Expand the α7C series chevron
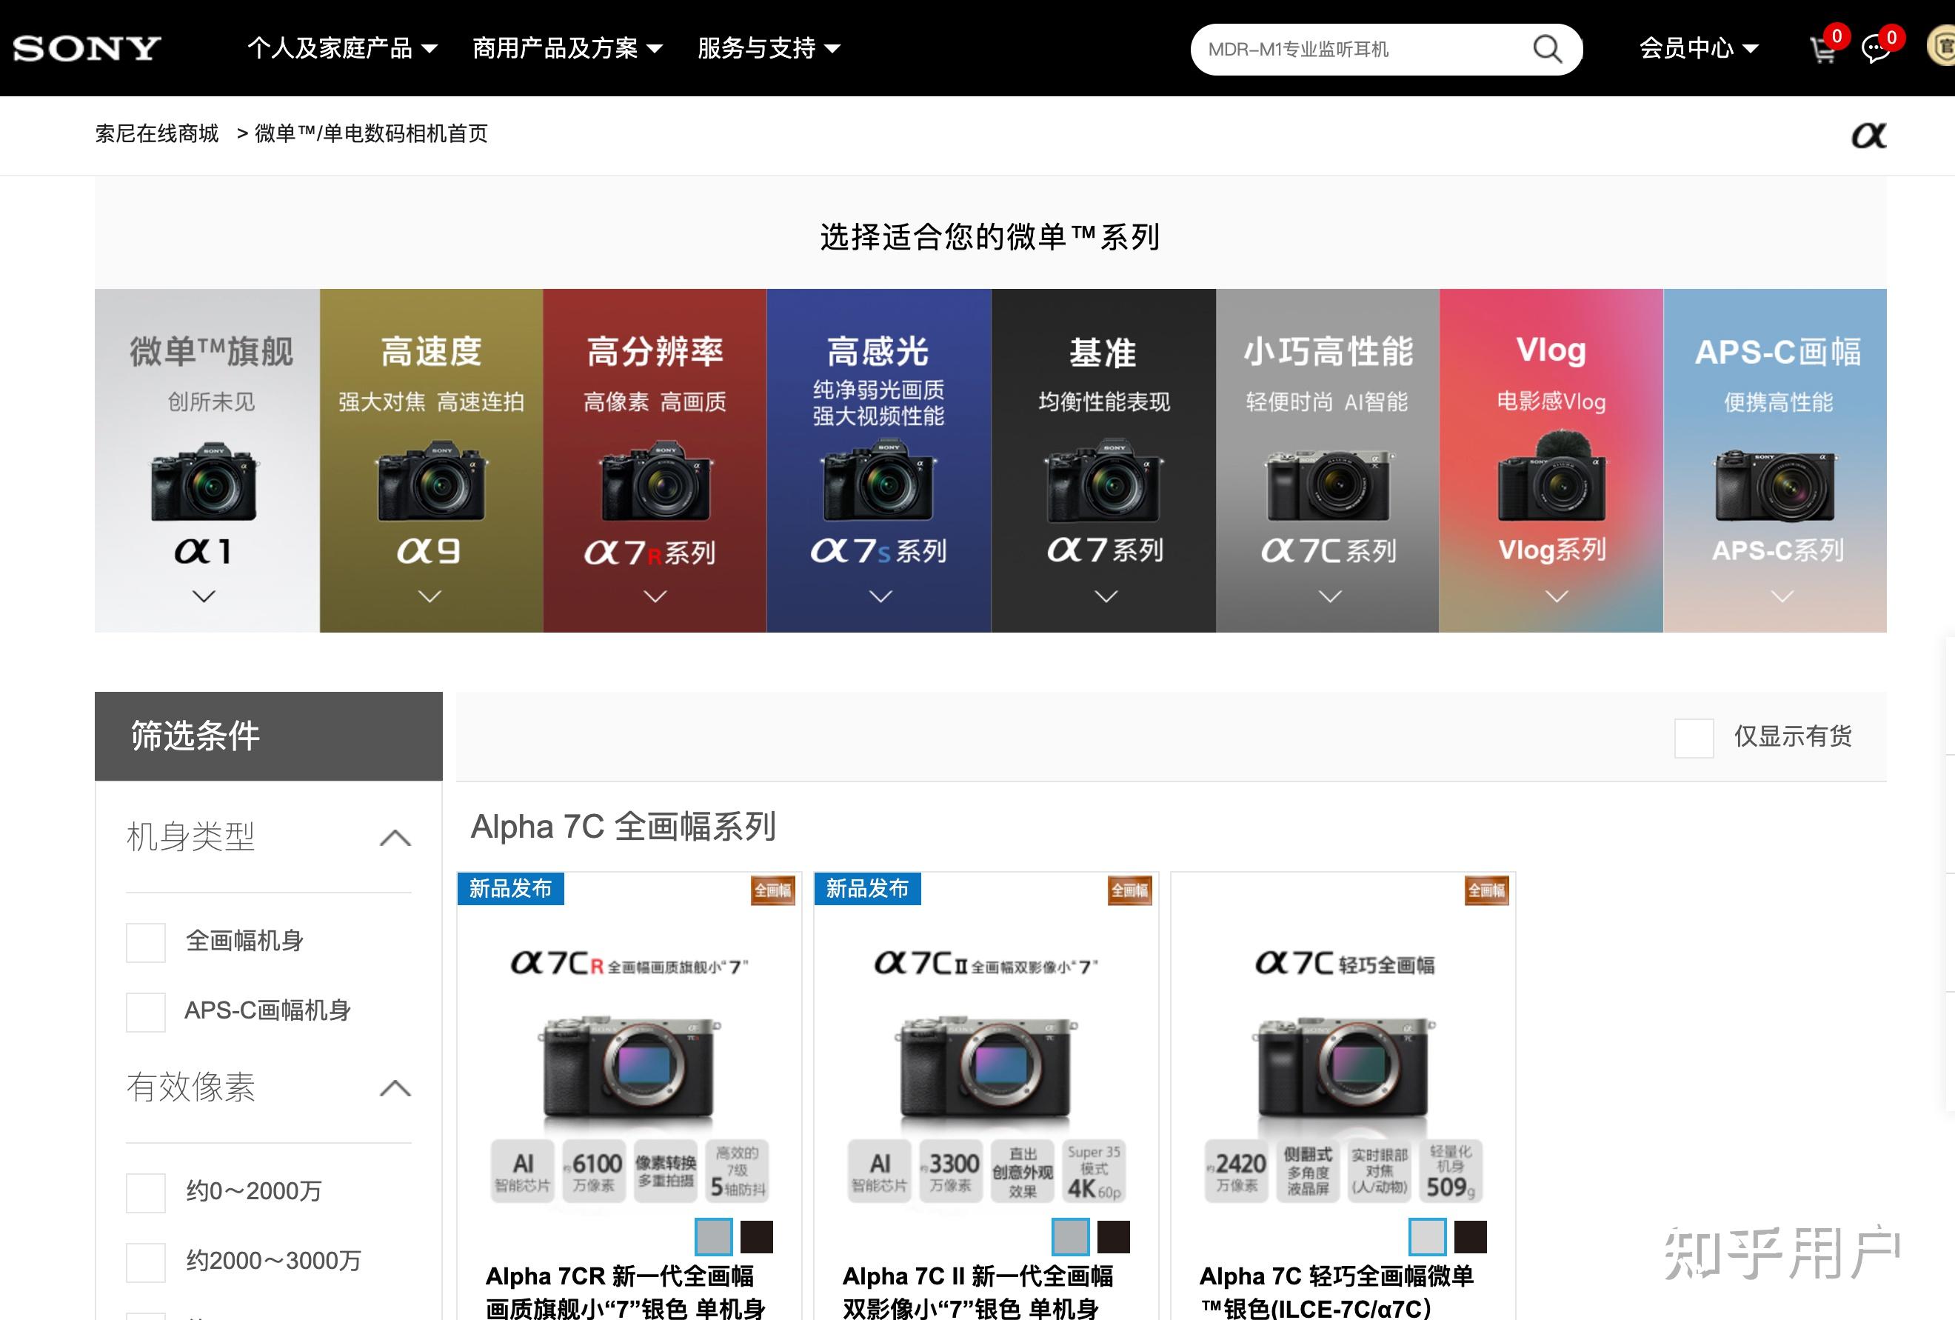Viewport: 1955px width, 1320px height. (1330, 596)
